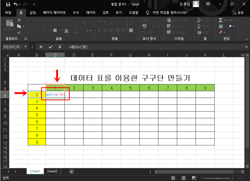Screen dimensions: 250x181
Task: Open Insert Function fx dialog
Action: (60, 47)
